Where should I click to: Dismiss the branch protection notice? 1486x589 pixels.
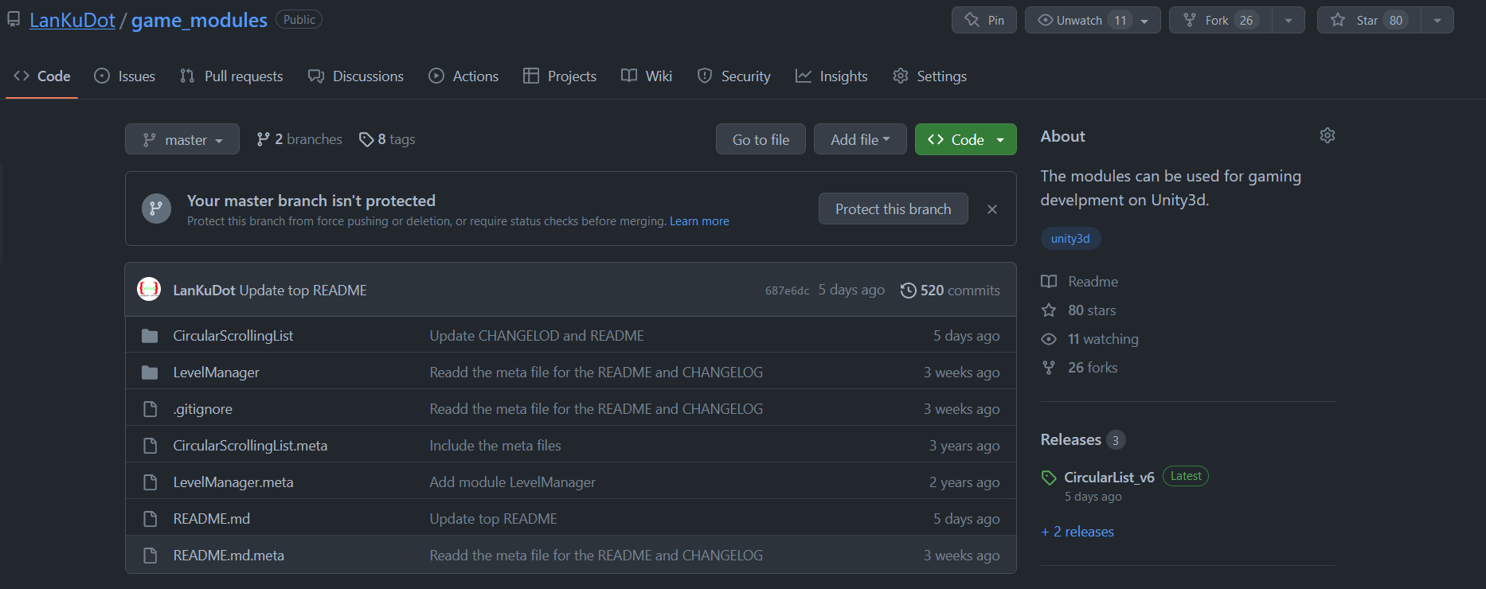(992, 209)
